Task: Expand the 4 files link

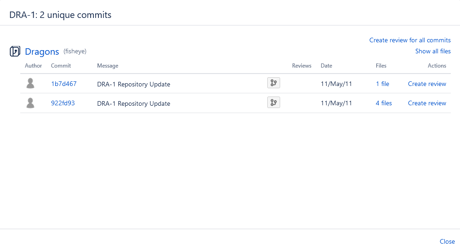Action: pyautogui.click(x=384, y=103)
